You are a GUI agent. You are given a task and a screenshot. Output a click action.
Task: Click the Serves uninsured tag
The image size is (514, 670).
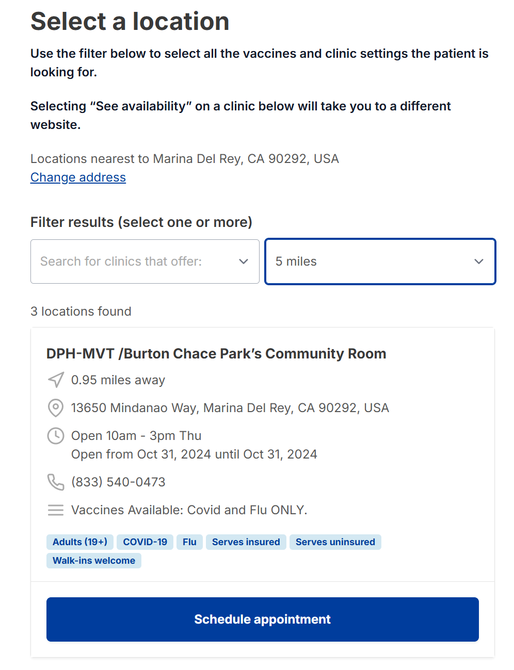tap(335, 542)
